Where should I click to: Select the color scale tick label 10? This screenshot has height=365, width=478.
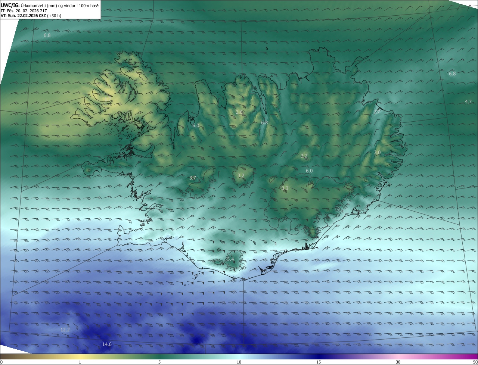click(239, 362)
